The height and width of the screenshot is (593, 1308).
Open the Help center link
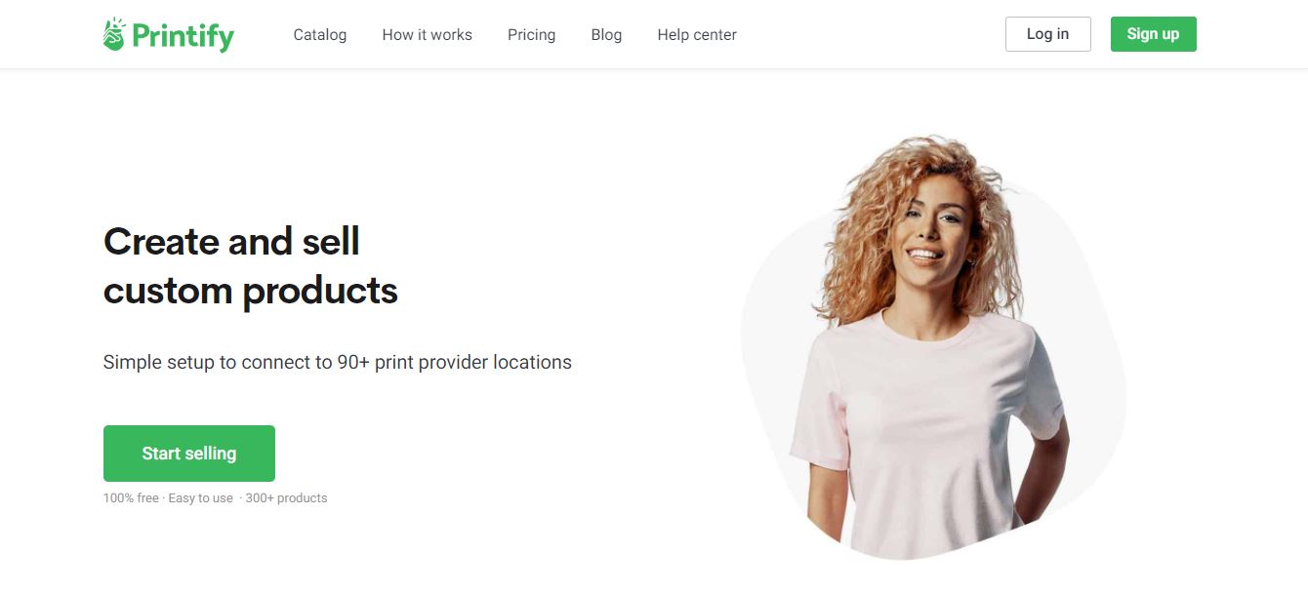697,34
